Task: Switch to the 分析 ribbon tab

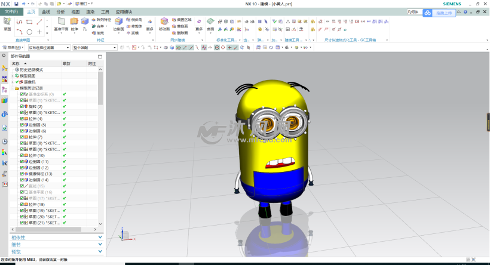Action: (x=60, y=12)
